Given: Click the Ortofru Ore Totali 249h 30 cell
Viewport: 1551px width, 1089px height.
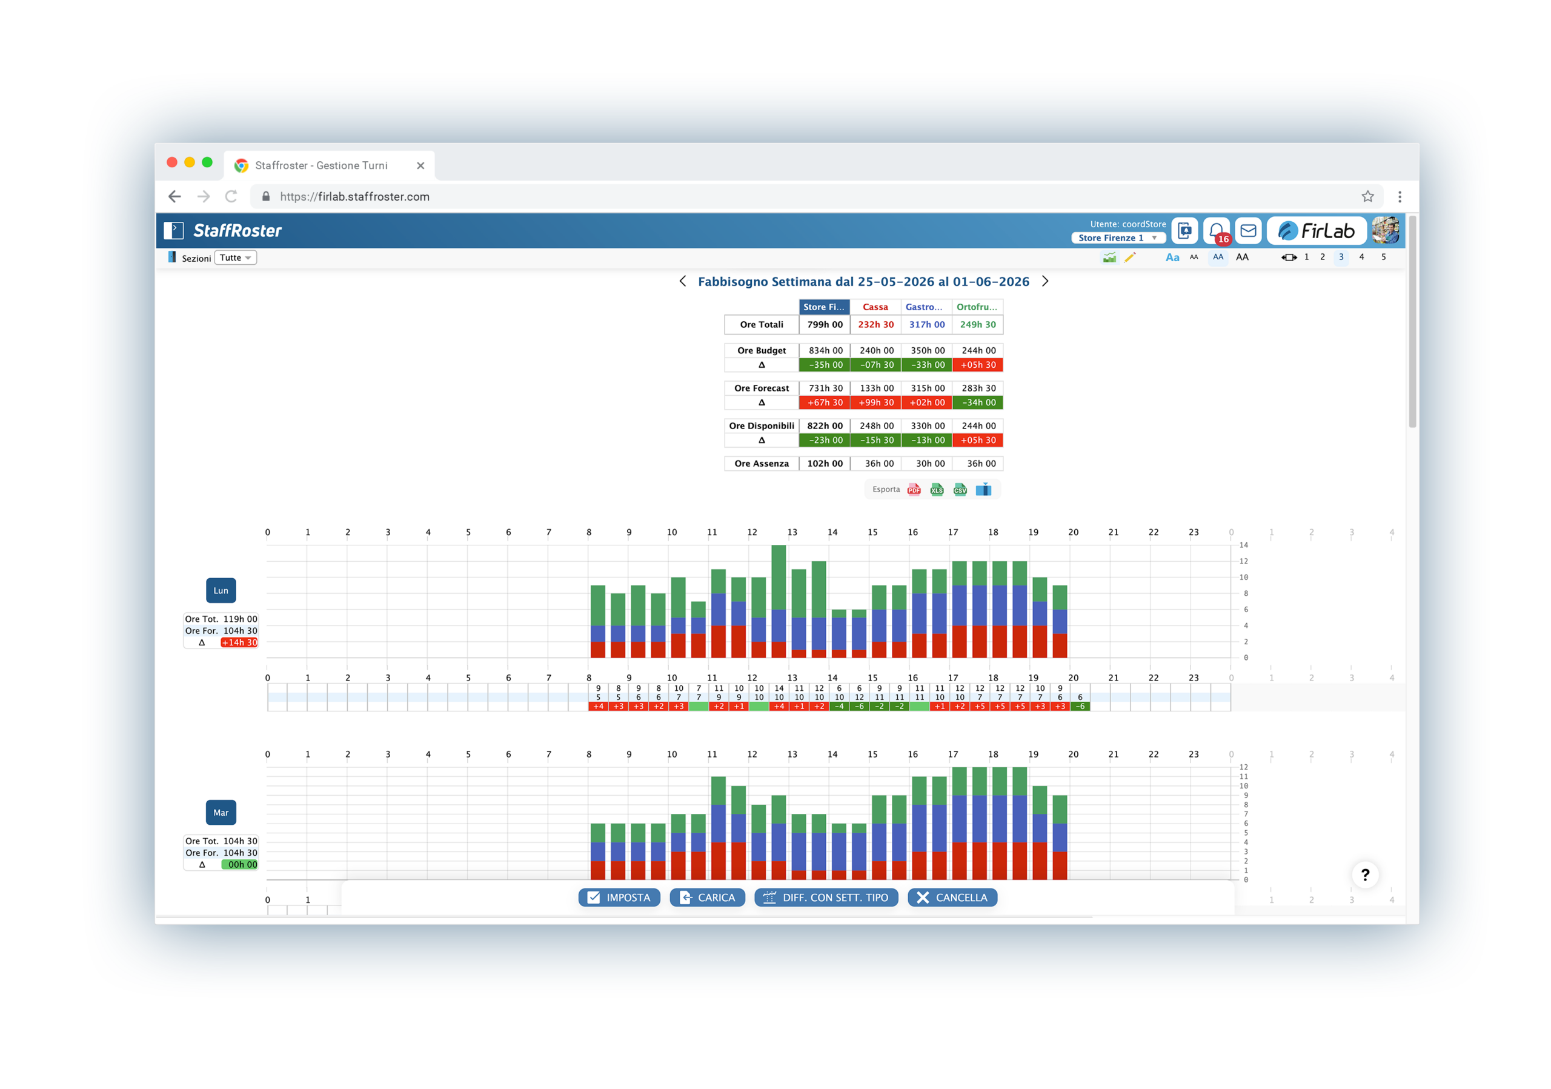Looking at the screenshot, I should 977,325.
